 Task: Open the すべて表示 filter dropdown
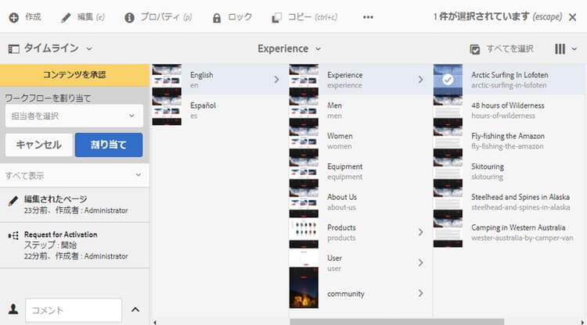(x=74, y=175)
